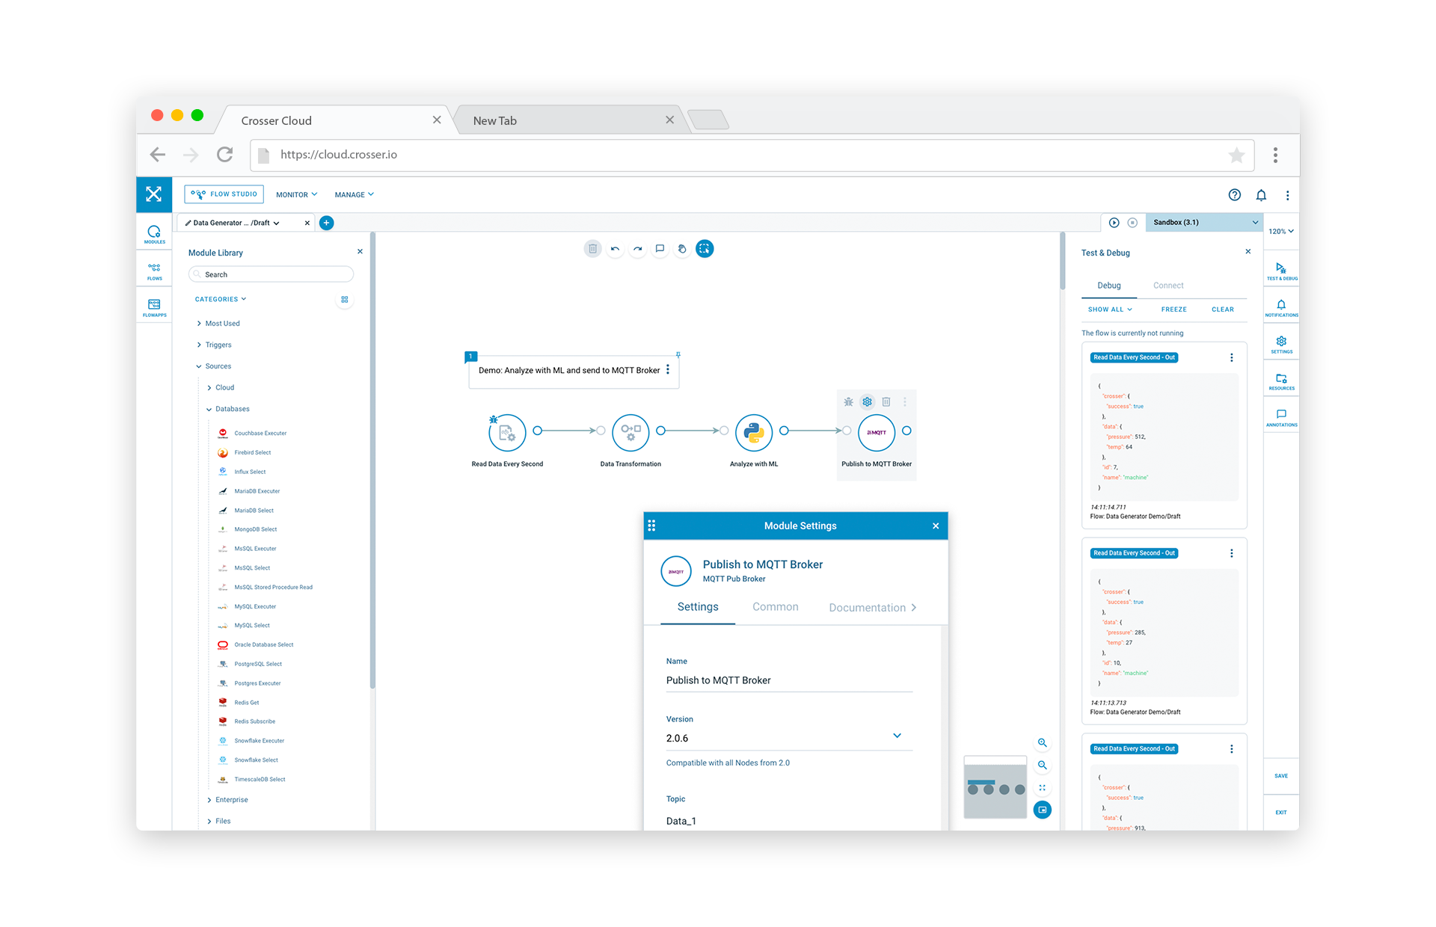The width and height of the screenshot is (1436, 927).
Task: Delete the Publish to MQTT Broker node
Action: click(x=886, y=402)
